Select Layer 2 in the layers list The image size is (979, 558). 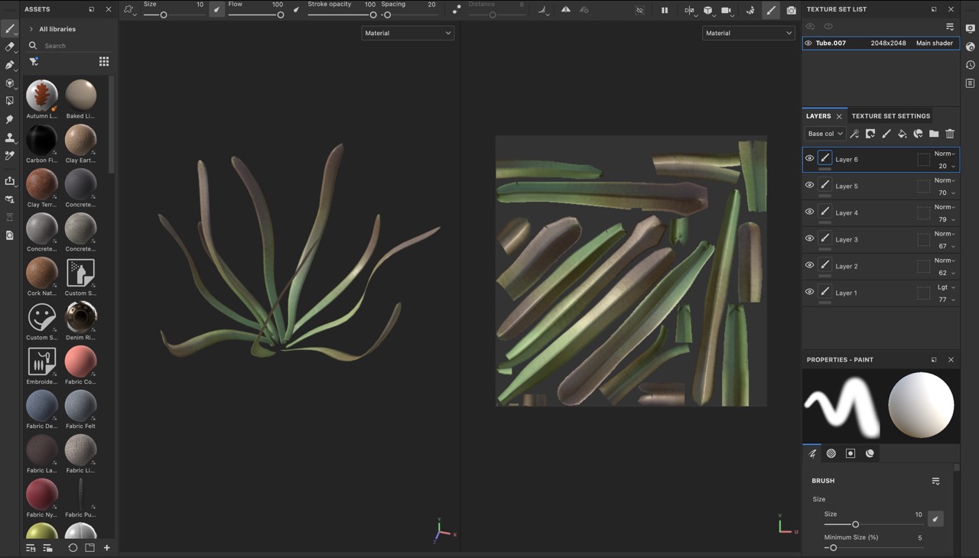click(880, 266)
